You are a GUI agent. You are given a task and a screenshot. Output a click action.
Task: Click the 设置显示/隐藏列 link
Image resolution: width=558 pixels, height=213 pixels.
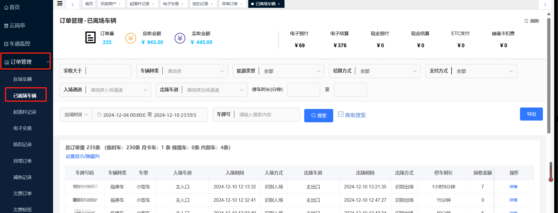tap(82, 156)
